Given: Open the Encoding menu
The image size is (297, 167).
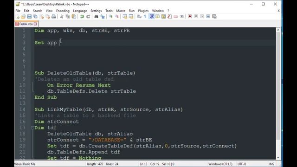Looking at the screenshot, I should pos(63,11).
